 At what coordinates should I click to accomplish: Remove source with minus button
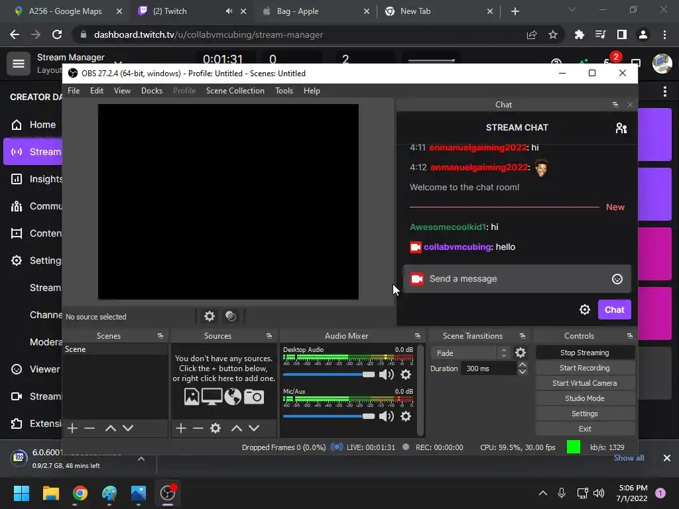pos(198,428)
